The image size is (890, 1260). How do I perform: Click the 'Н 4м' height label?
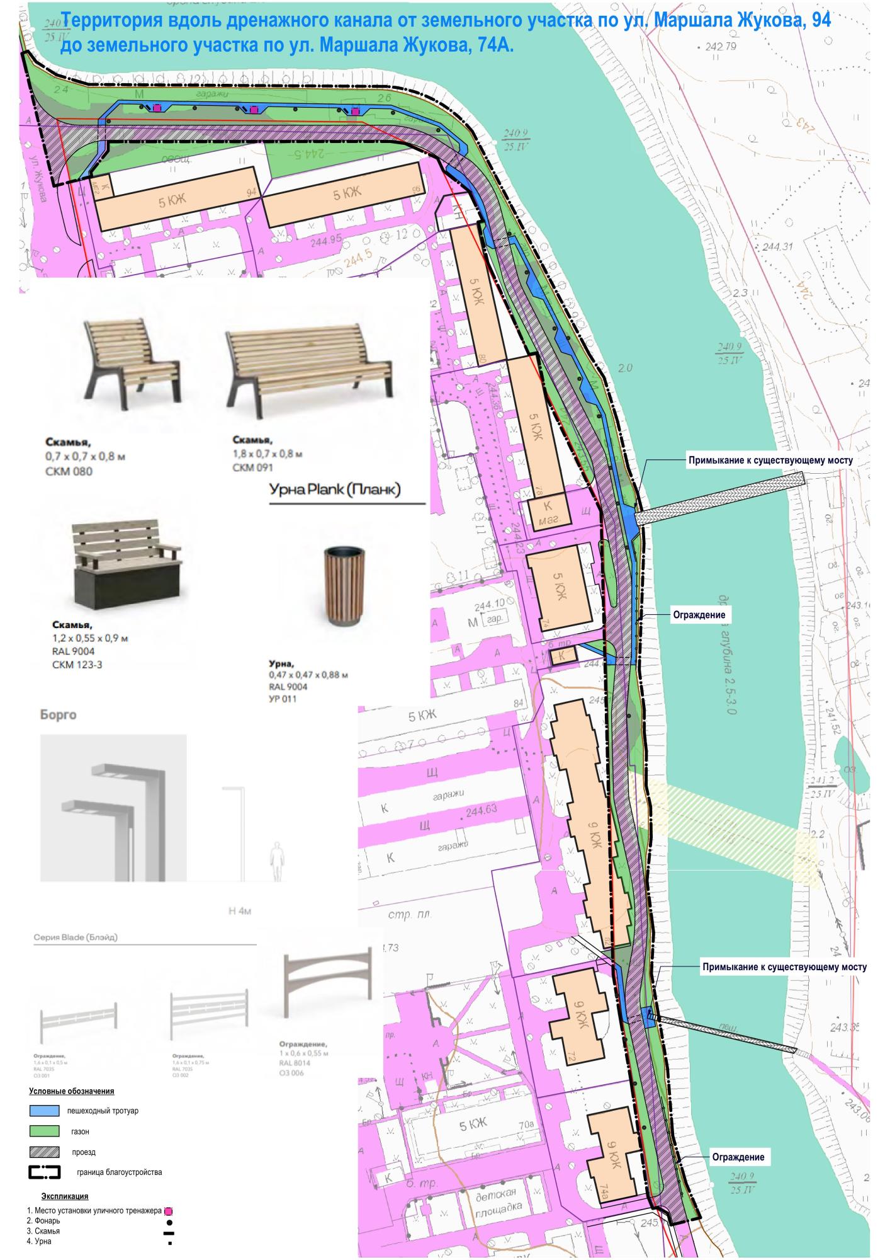(x=239, y=911)
